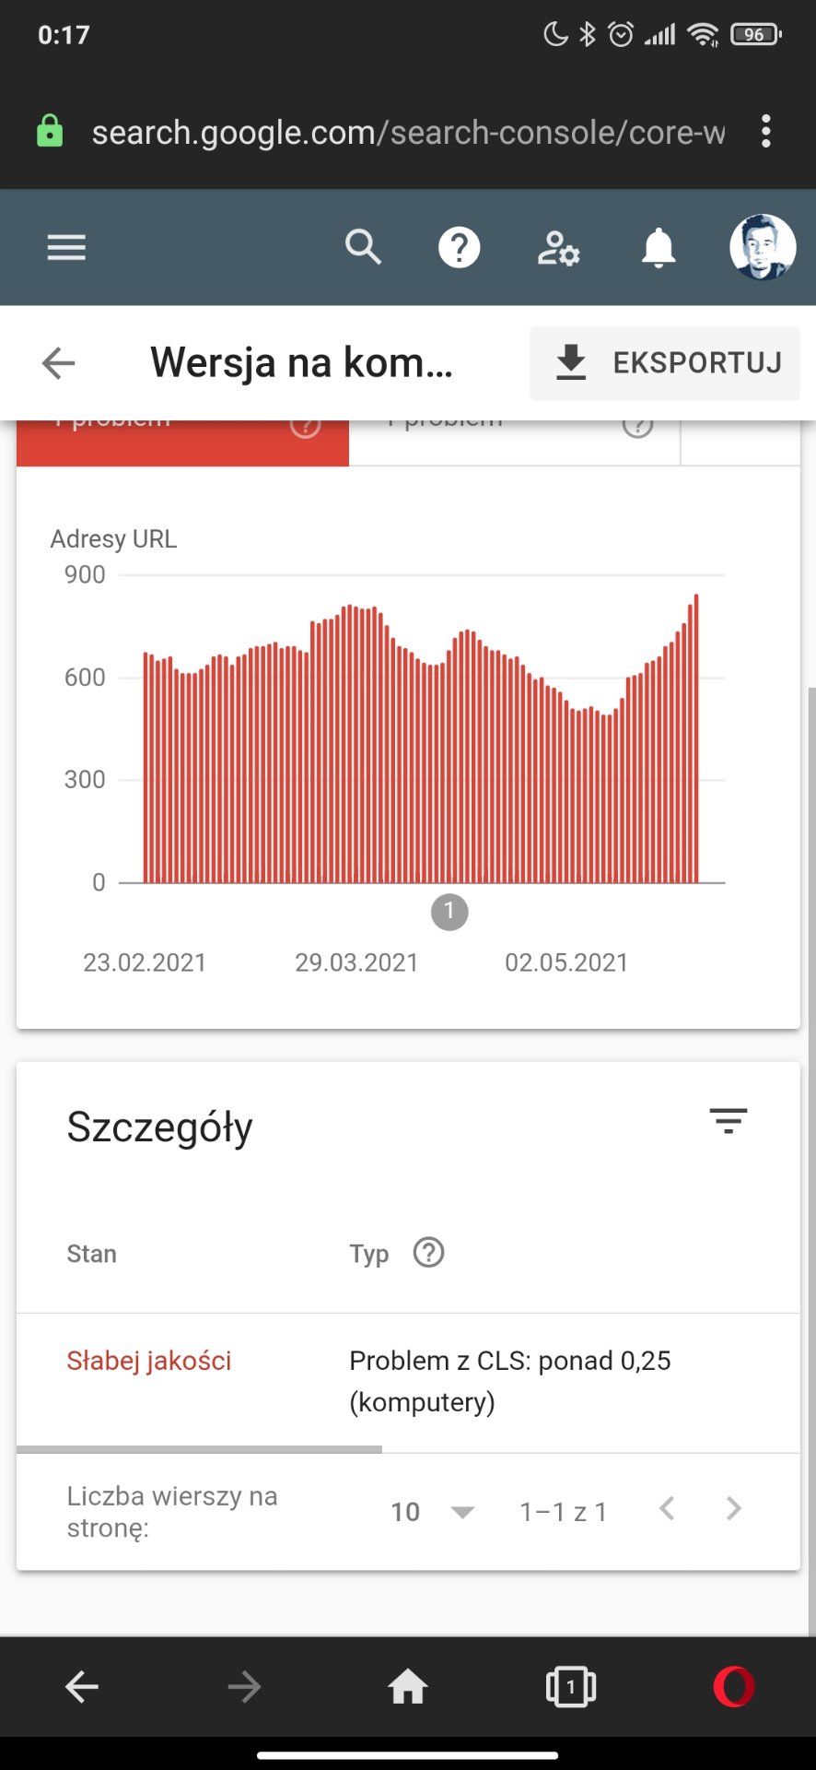
Task: Open users and permissions settings icon
Action: [558, 248]
